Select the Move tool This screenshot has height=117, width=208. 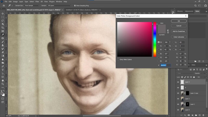(3, 14)
